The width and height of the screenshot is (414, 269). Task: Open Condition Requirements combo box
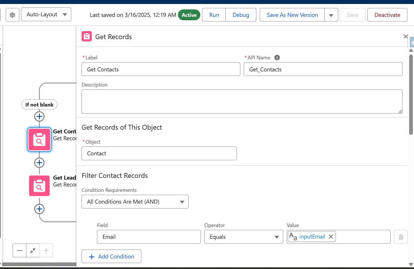click(x=135, y=202)
